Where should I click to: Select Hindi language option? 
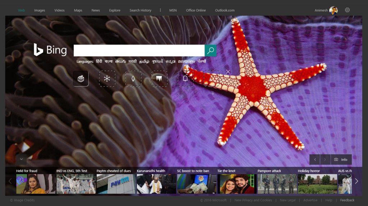tap(99, 61)
